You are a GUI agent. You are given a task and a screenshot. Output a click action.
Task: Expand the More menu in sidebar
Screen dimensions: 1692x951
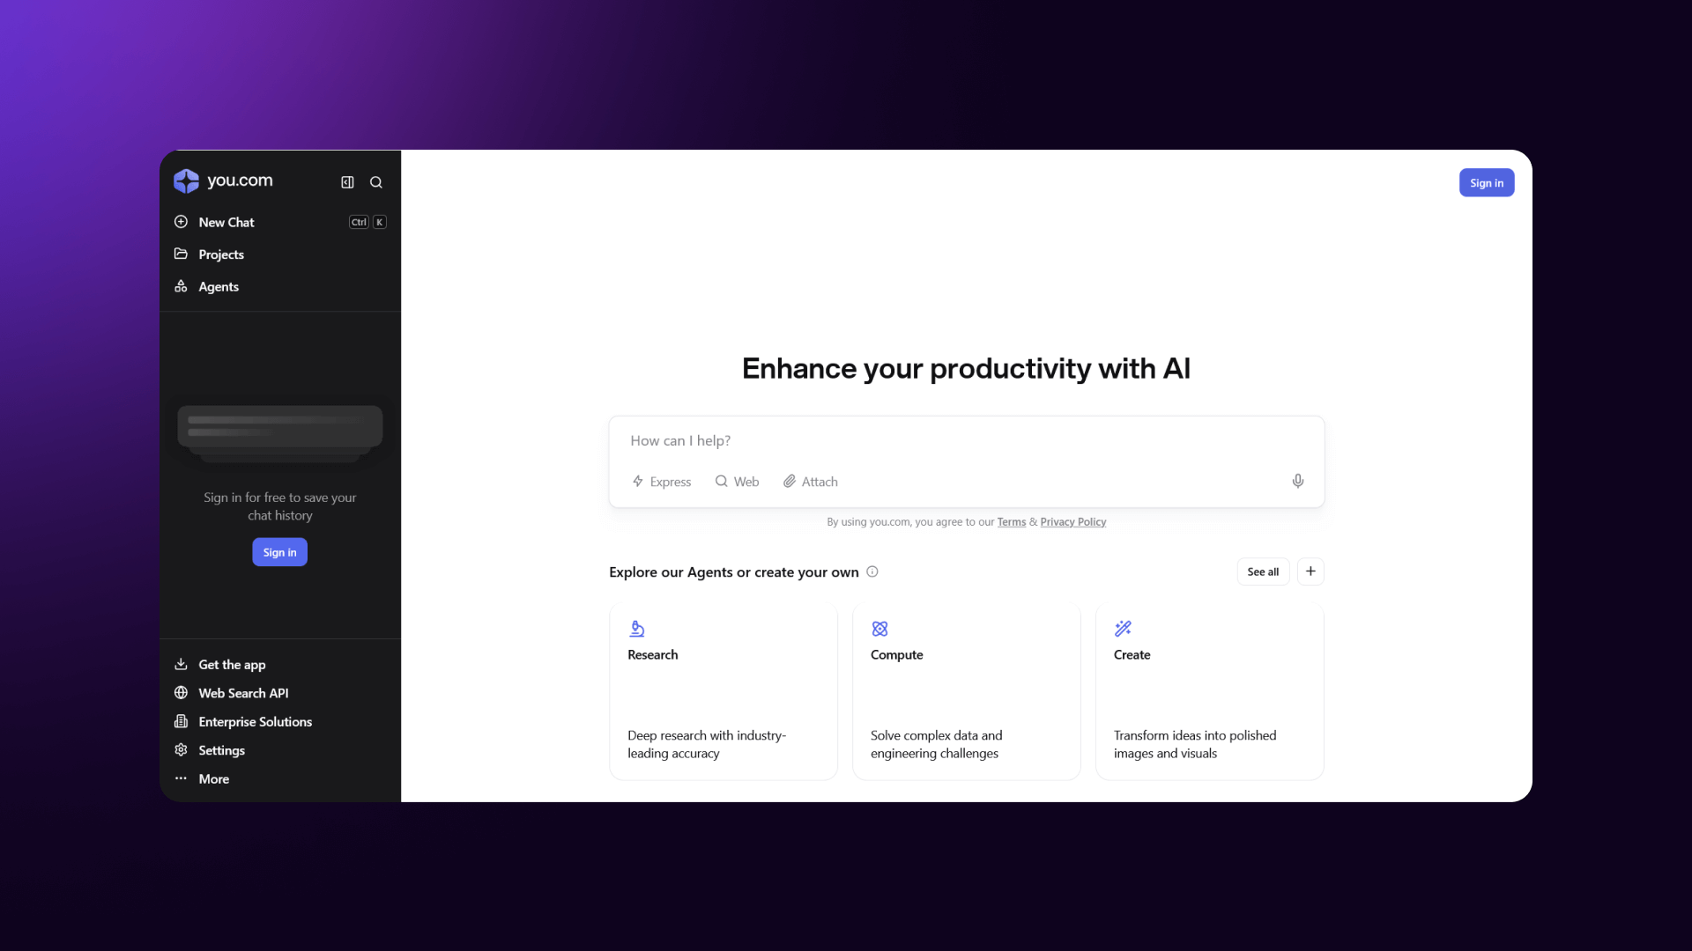213,778
